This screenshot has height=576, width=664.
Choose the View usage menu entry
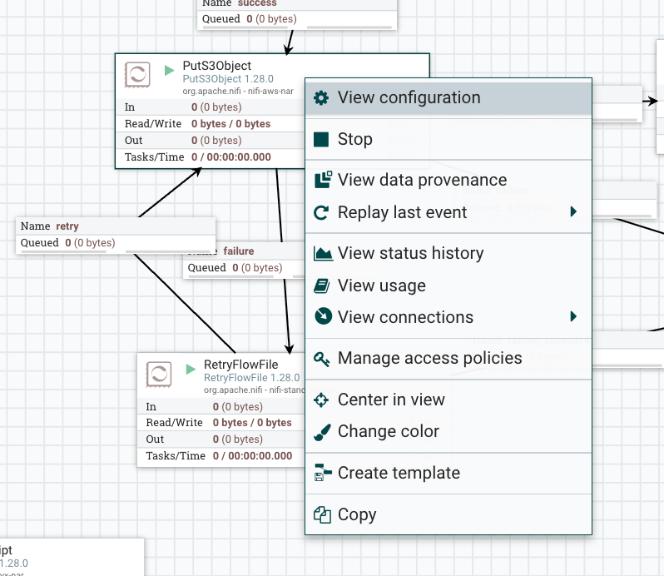pos(381,286)
